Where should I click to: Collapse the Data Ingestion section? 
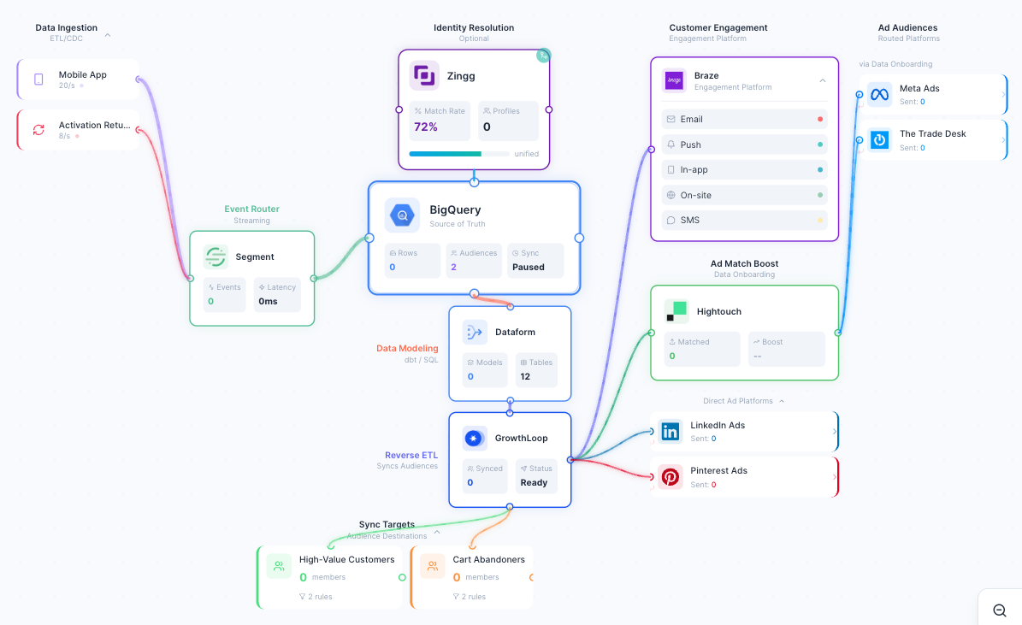click(108, 35)
